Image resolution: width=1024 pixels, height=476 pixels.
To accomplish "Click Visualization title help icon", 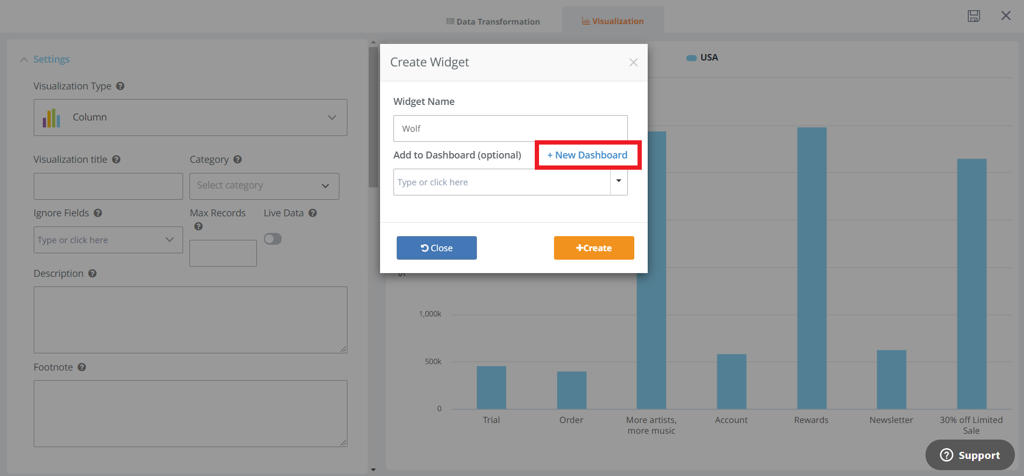I will click(116, 160).
